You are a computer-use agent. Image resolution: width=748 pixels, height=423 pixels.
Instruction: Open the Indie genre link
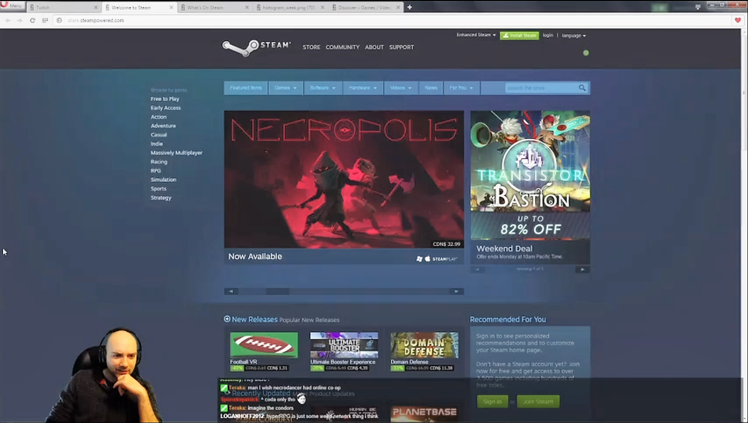pyautogui.click(x=157, y=144)
